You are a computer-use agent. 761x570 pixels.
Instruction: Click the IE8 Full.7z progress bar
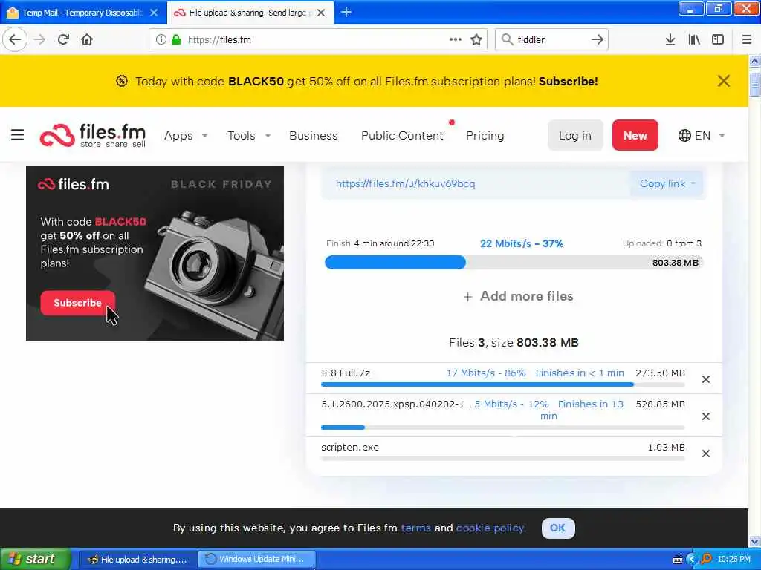click(503, 384)
